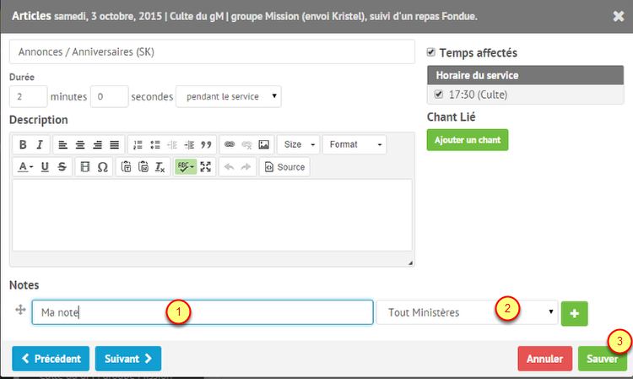The width and height of the screenshot is (633, 379).
Task: Maximize the description editor
Action: 205,166
